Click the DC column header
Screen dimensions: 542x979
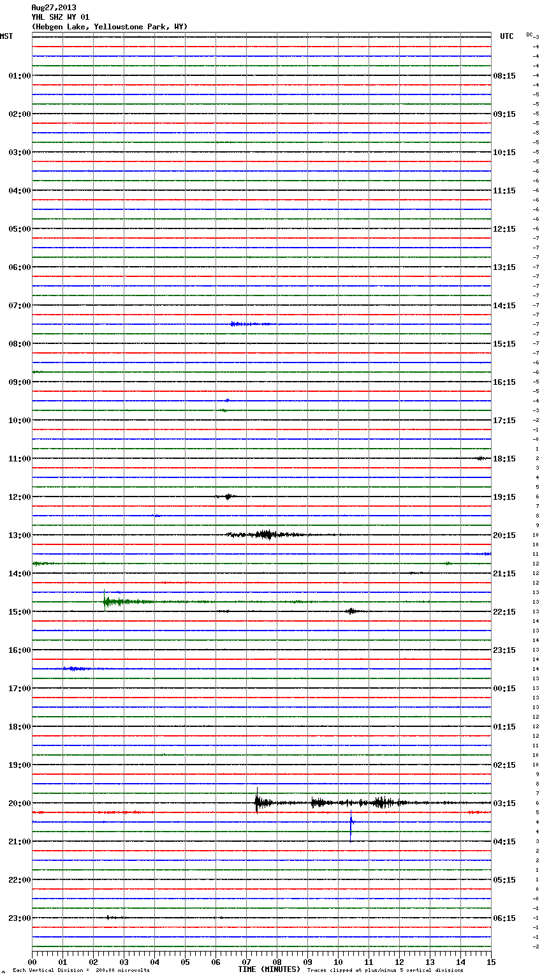529,34
